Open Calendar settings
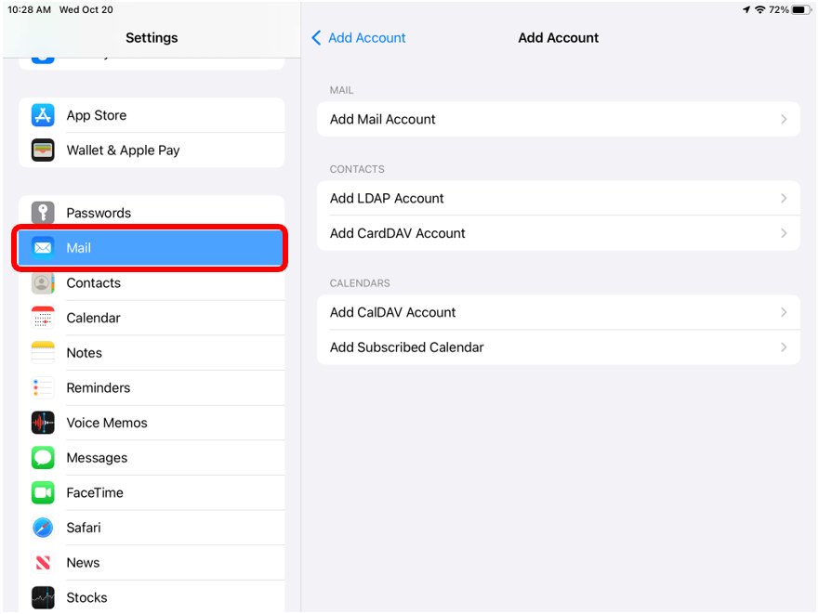This screenshot has height=614, width=819. pos(152,318)
